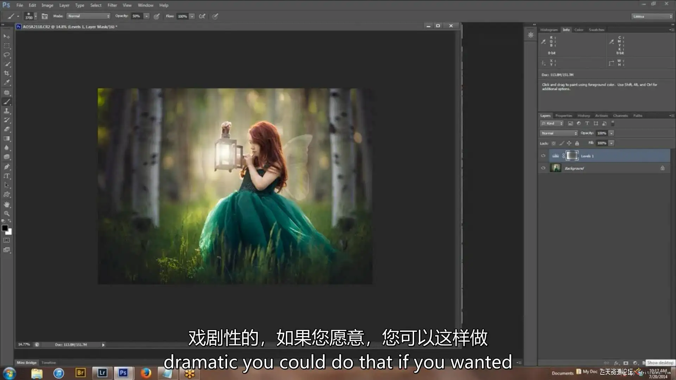Select the Gradient tool
The image size is (676, 380).
click(x=7, y=139)
